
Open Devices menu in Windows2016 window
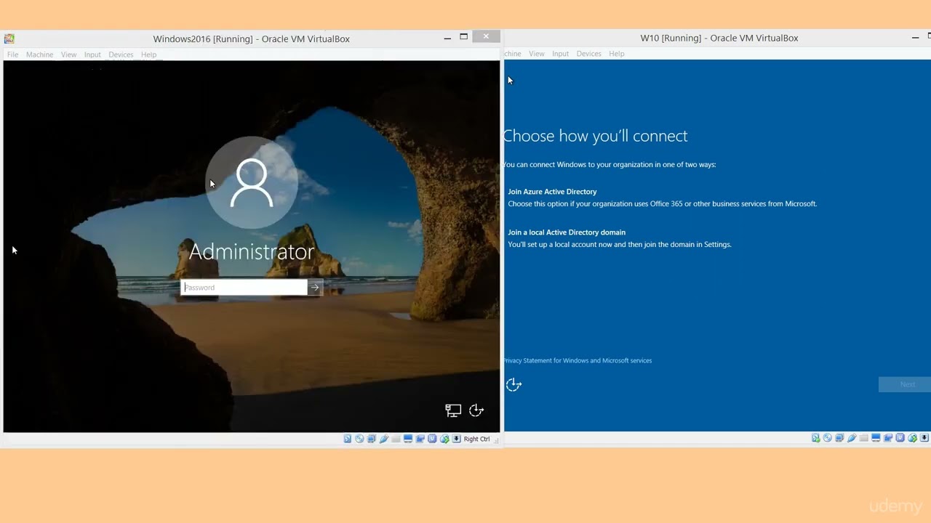(x=121, y=54)
